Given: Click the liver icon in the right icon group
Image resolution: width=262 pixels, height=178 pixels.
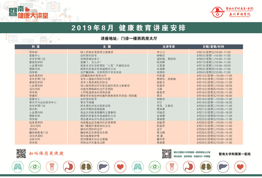Looking at the screenshot, I should 223,167.
